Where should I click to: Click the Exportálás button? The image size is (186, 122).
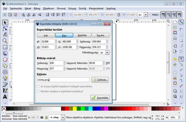[x=100, y=98]
